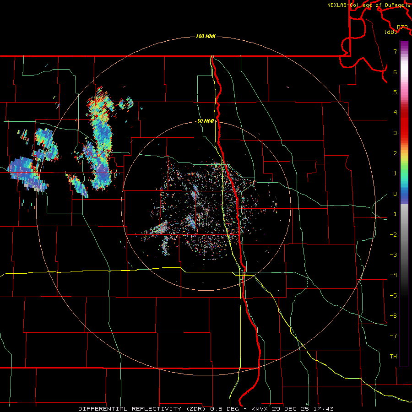This screenshot has width=412, height=412.
Task: Click the "50 NMI" range ring label
Action: (206, 121)
